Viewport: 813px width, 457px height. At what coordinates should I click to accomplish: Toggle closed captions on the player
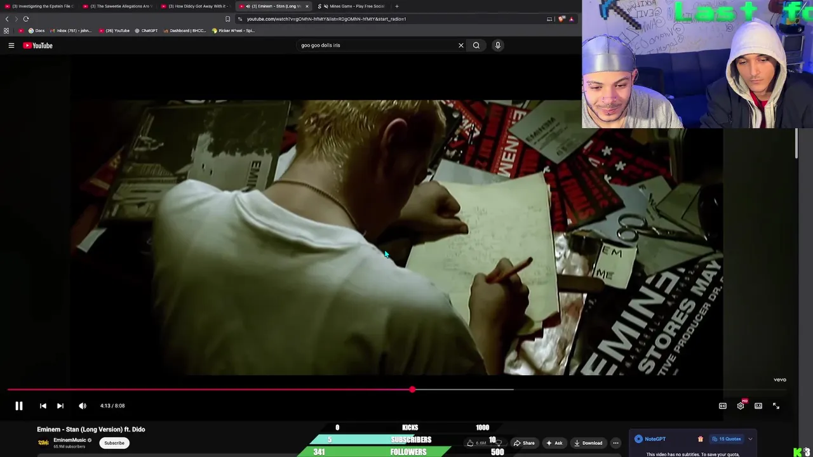click(x=723, y=406)
